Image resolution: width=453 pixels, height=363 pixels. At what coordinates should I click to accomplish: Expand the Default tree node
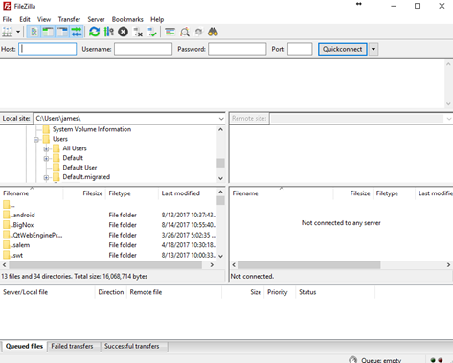(46, 158)
